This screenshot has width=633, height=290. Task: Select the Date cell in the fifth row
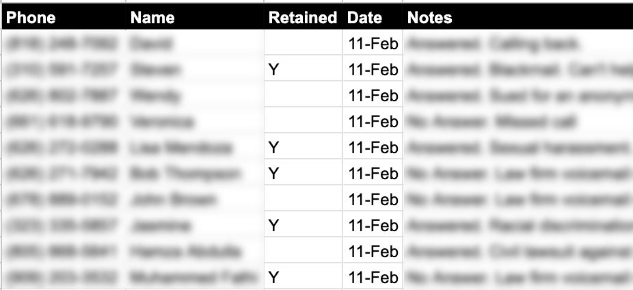click(x=373, y=146)
